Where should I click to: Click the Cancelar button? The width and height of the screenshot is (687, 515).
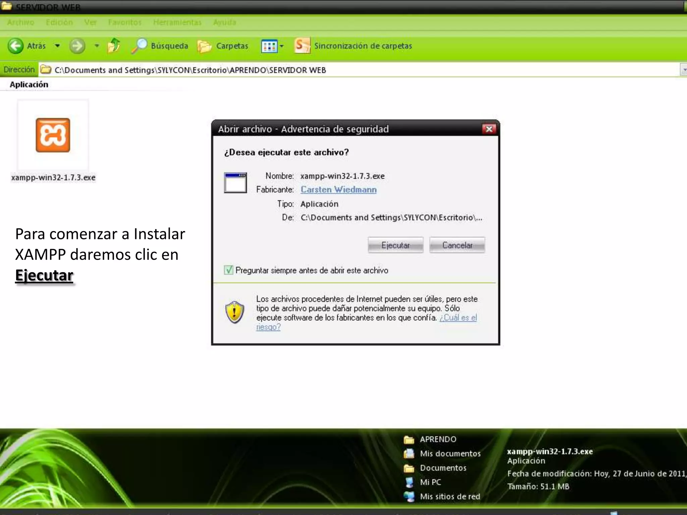[457, 245]
